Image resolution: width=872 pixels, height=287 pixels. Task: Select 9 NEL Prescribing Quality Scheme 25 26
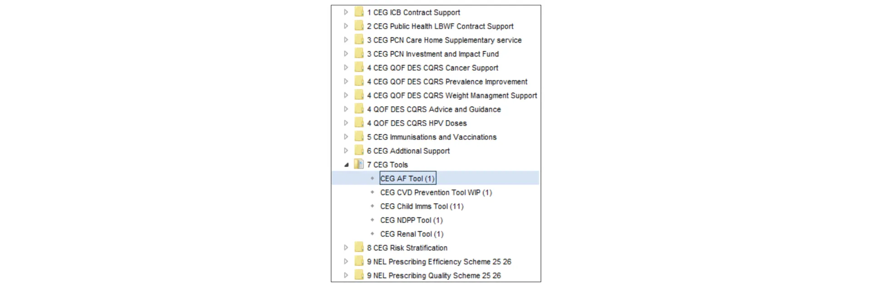(433, 275)
